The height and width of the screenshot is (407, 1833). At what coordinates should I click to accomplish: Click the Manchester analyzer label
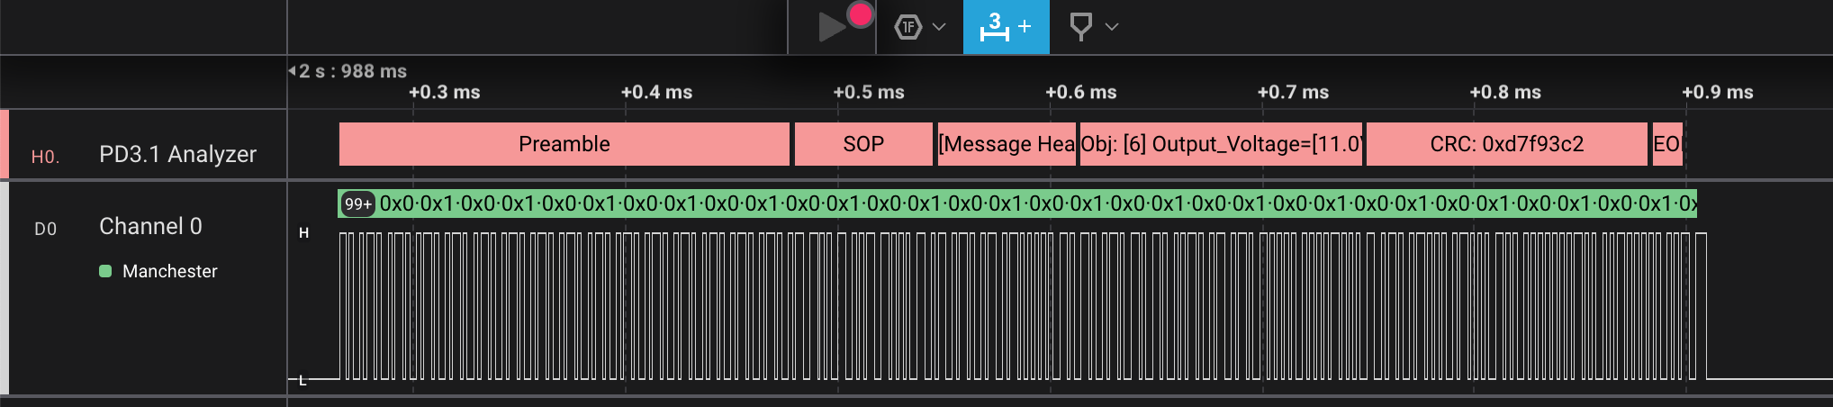(x=170, y=271)
